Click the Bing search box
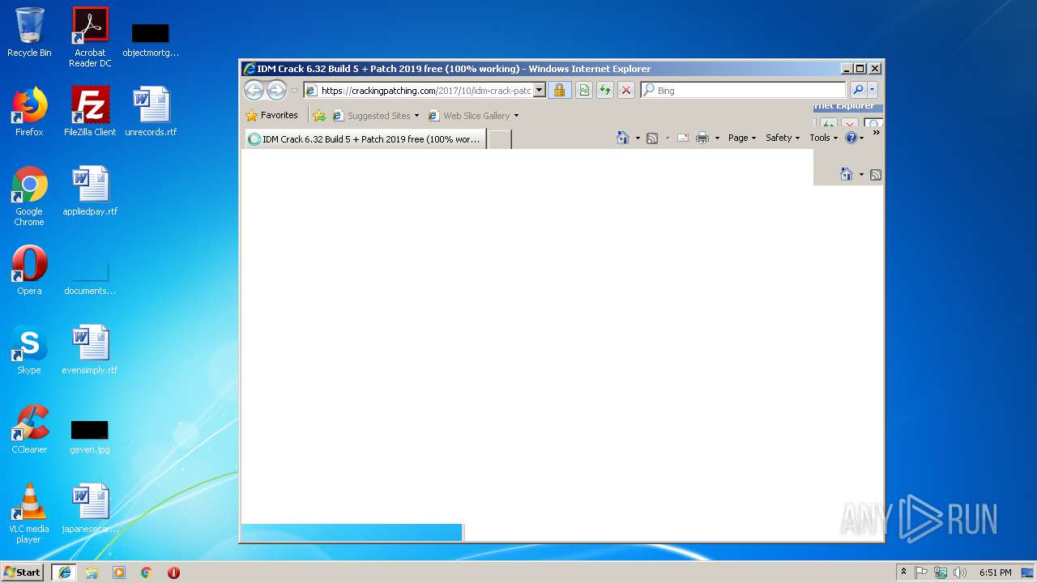Screen dimensions: 1037x583 pos(743,91)
